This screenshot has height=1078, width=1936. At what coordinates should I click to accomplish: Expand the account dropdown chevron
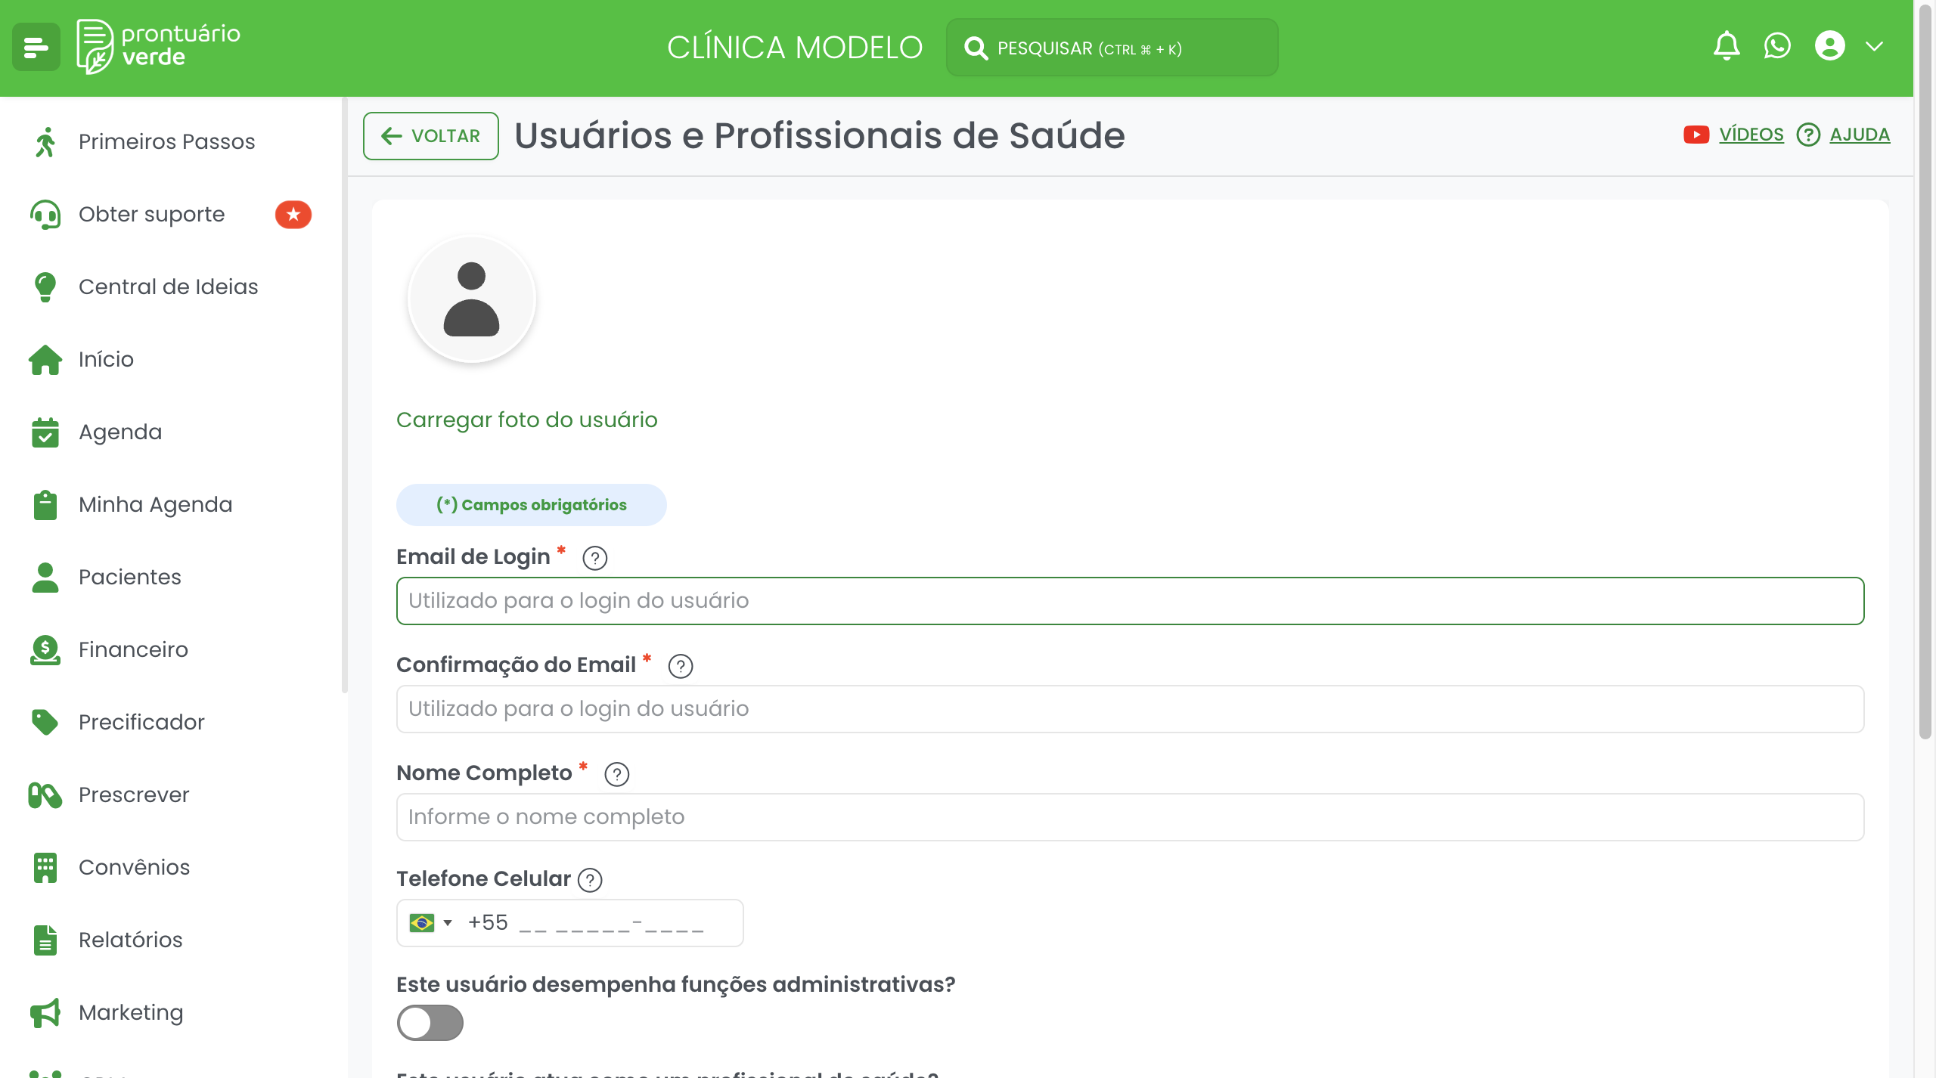1874,46
